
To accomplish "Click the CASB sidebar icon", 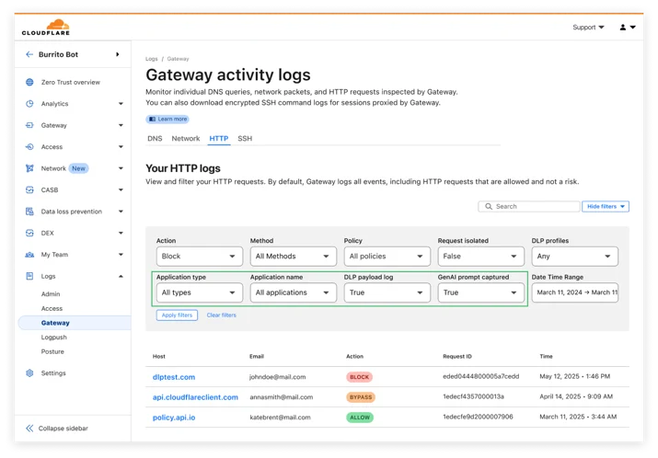I will click(x=29, y=189).
